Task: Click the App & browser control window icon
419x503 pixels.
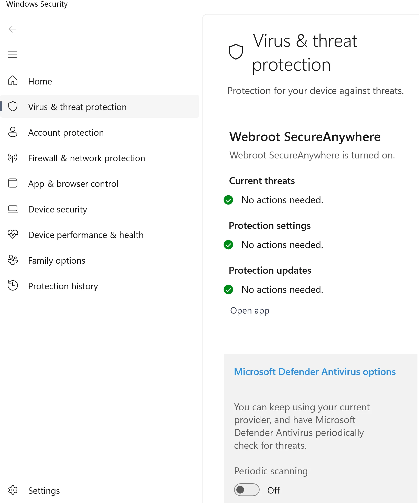Action: click(x=13, y=183)
